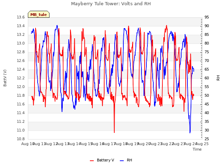Select the 95 right axis value
Screen dimensions: 223x167
click(x=207, y=17)
